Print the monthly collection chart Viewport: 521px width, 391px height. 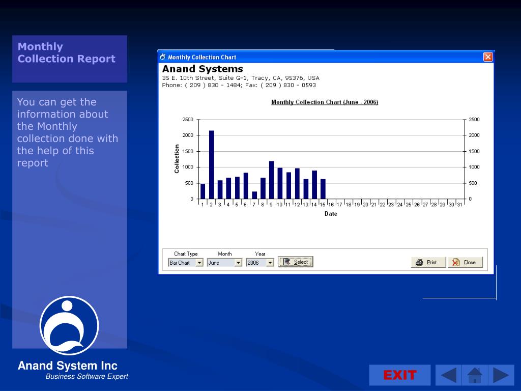tap(428, 262)
